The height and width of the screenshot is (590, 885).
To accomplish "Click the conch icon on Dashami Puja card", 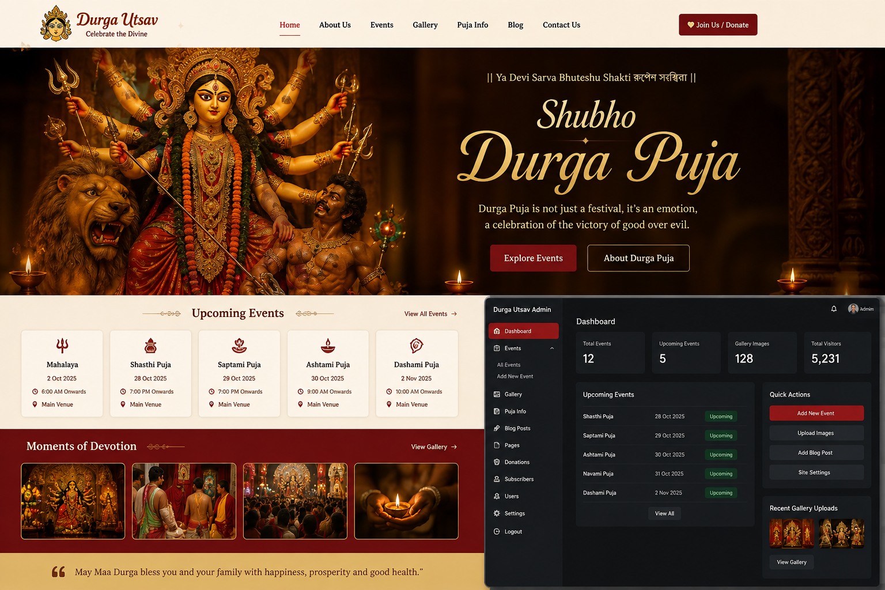I will [x=417, y=345].
